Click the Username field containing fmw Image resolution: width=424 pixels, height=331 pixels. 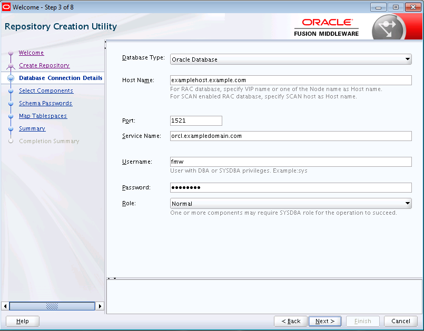291,162
